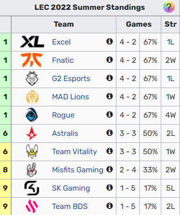The height and width of the screenshot is (215, 180).
Task: Open info icon next to Rogue
Action: (x=109, y=114)
